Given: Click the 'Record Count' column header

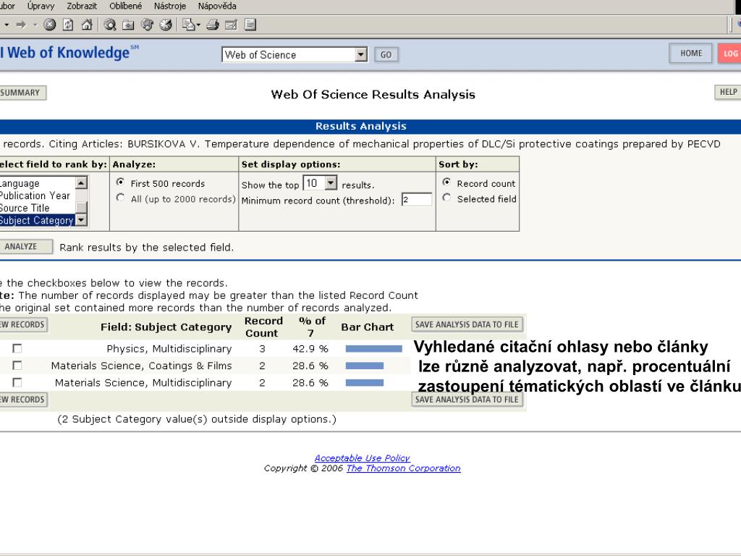Looking at the screenshot, I should tap(263, 327).
